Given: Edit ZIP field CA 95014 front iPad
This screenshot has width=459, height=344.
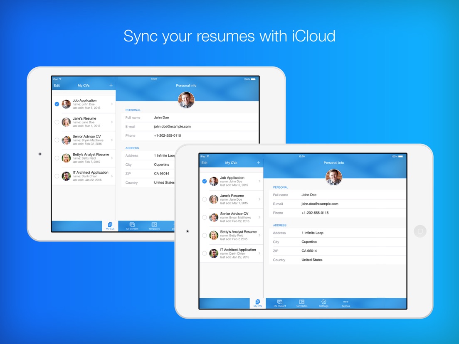Looking at the screenshot, I should click(338, 251).
